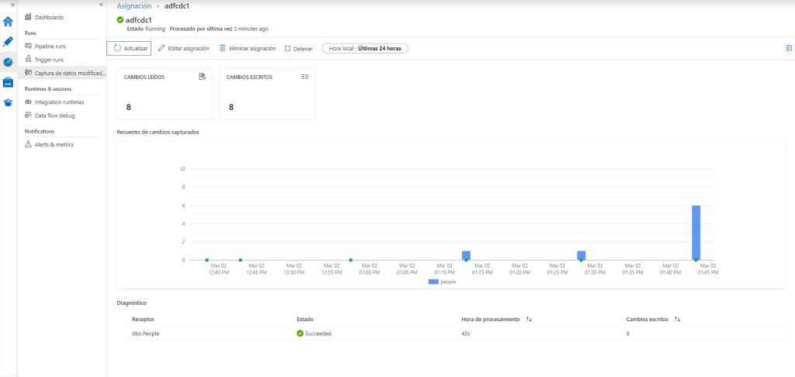The height and width of the screenshot is (377, 795).
Task: Open the Home hub icon
Action: [x=8, y=21]
